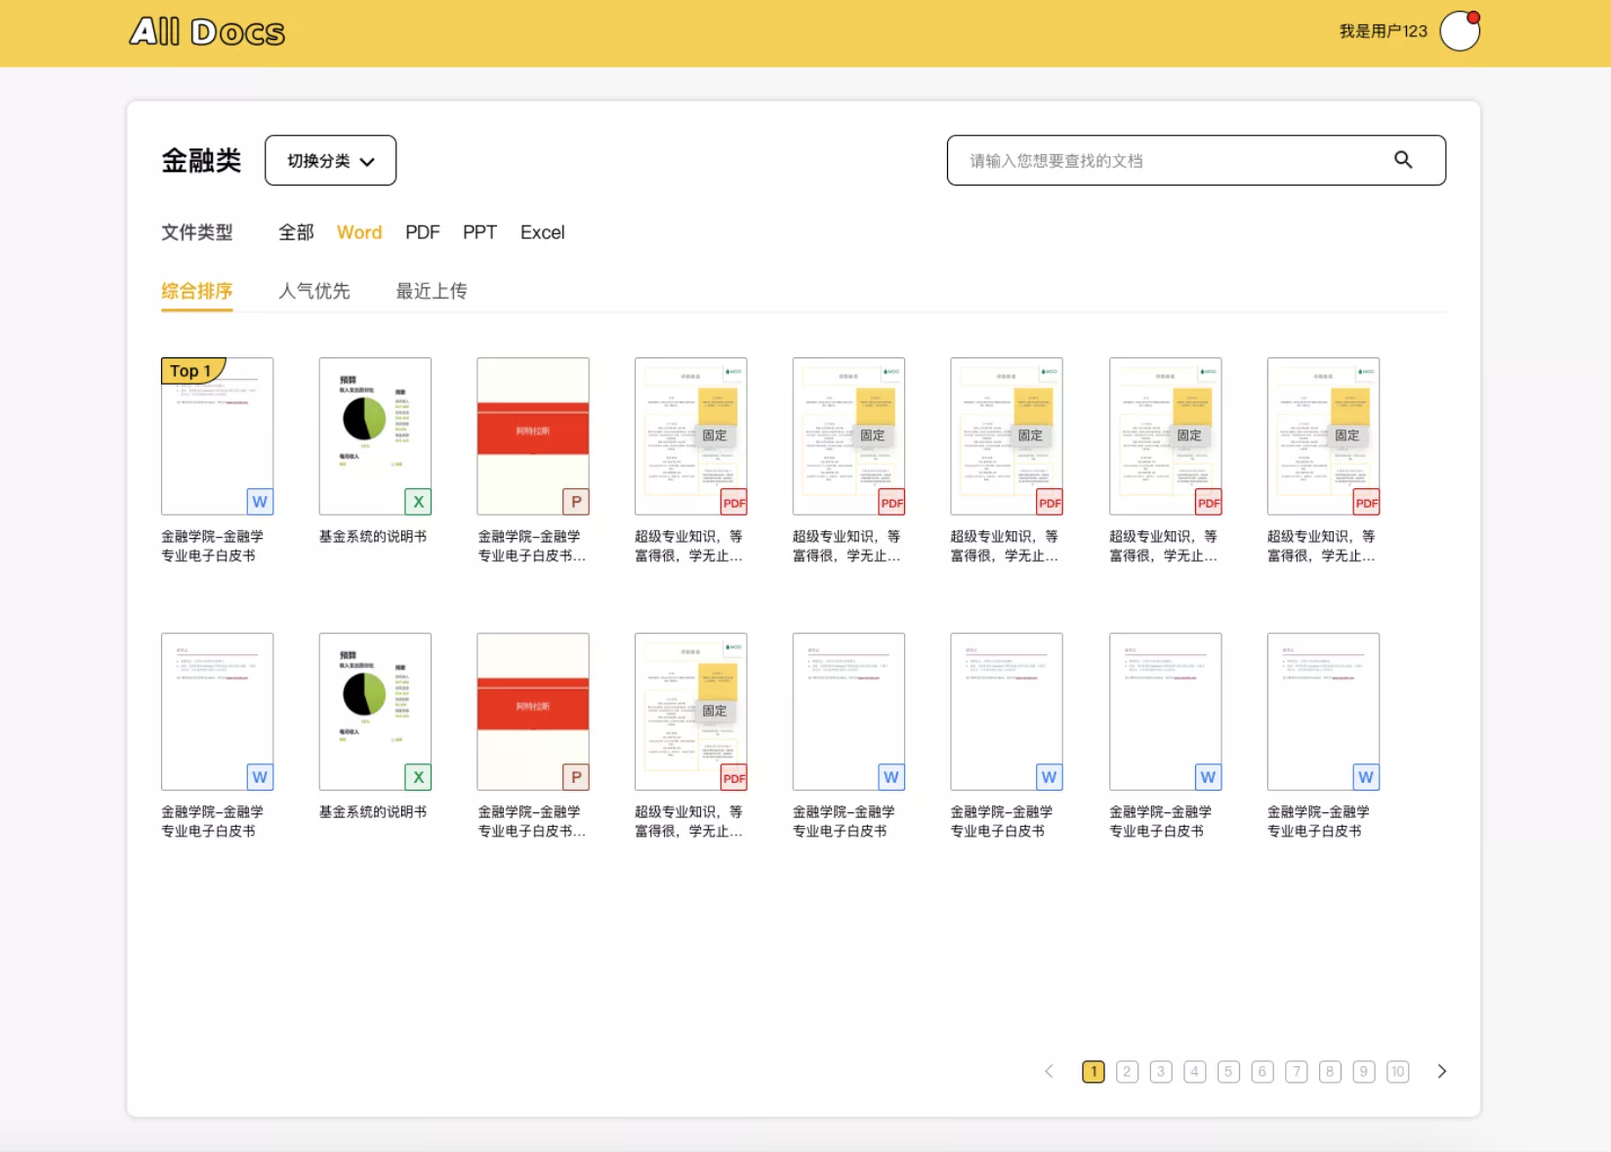Image resolution: width=1611 pixels, height=1152 pixels.
Task: Go to page 6
Action: click(x=1262, y=1072)
